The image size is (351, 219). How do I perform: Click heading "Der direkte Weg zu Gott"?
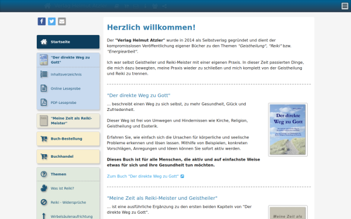click(x=139, y=95)
